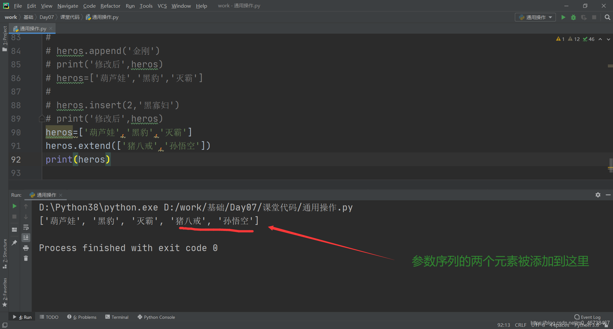Print the Run console output
This screenshot has width=613, height=329.
(x=26, y=248)
